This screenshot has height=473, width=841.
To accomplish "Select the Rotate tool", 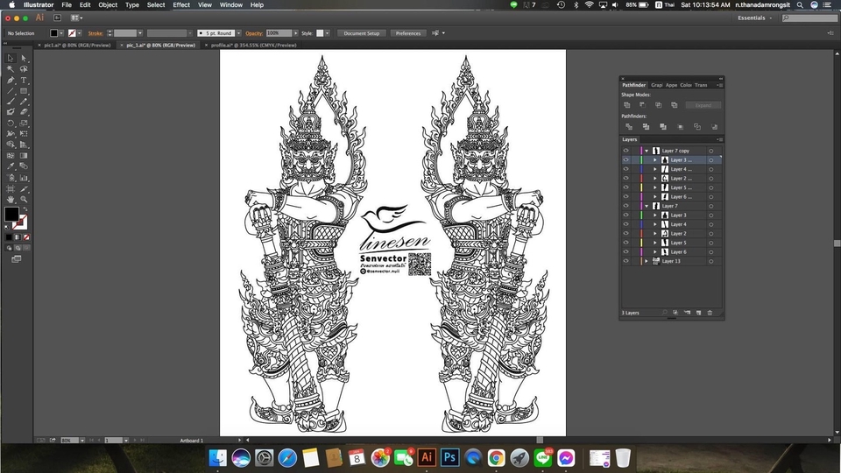I will pos(11,123).
